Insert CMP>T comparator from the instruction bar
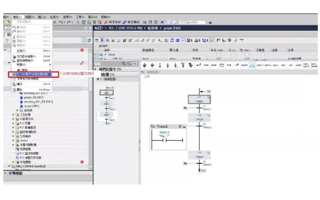This screenshot has width=320, height=200. [x=260, y=65]
